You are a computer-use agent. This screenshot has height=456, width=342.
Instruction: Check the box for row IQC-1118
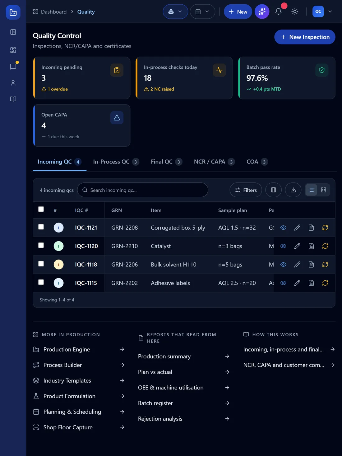point(41,264)
